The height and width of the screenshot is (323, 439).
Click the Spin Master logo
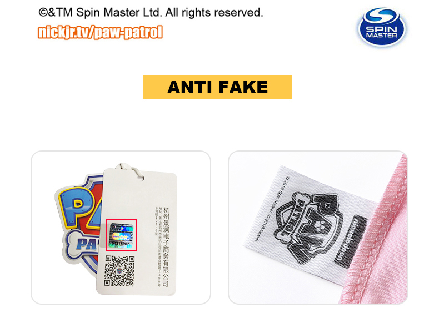382,27
